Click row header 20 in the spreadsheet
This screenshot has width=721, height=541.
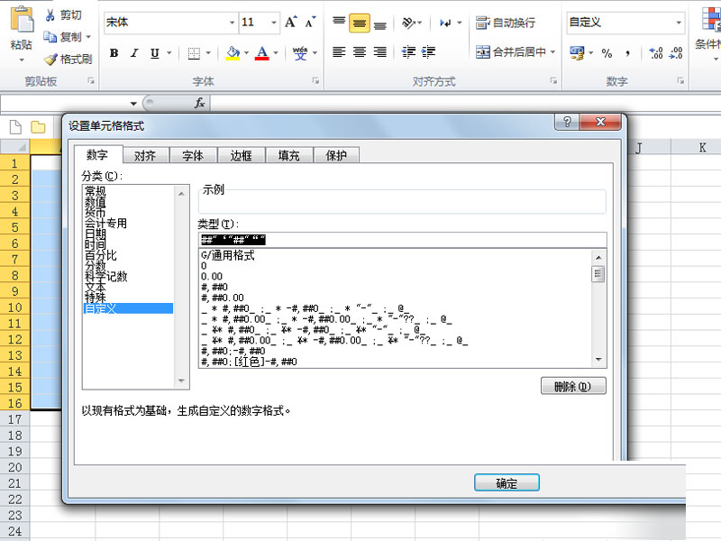click(x=14, y=467)
